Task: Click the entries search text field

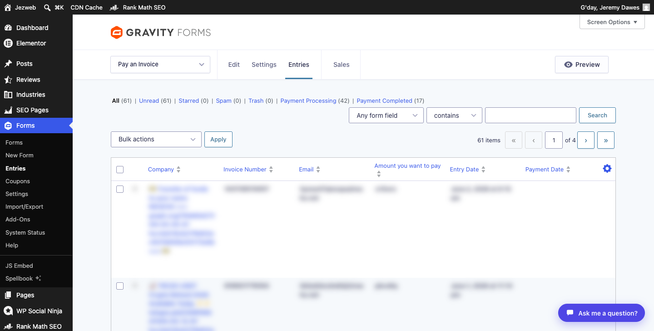Action: tap(530, 115)
